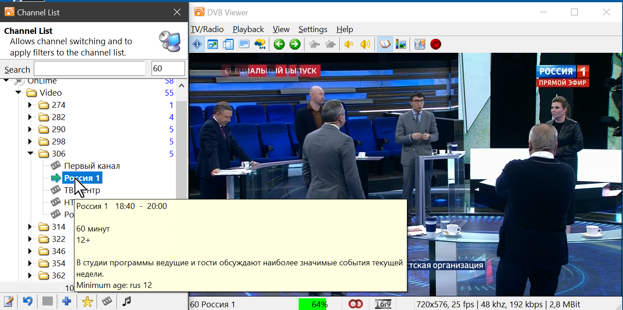Toggle the film strip video filter
Viewport: 623px width, 310px height.
coord(107,301)
